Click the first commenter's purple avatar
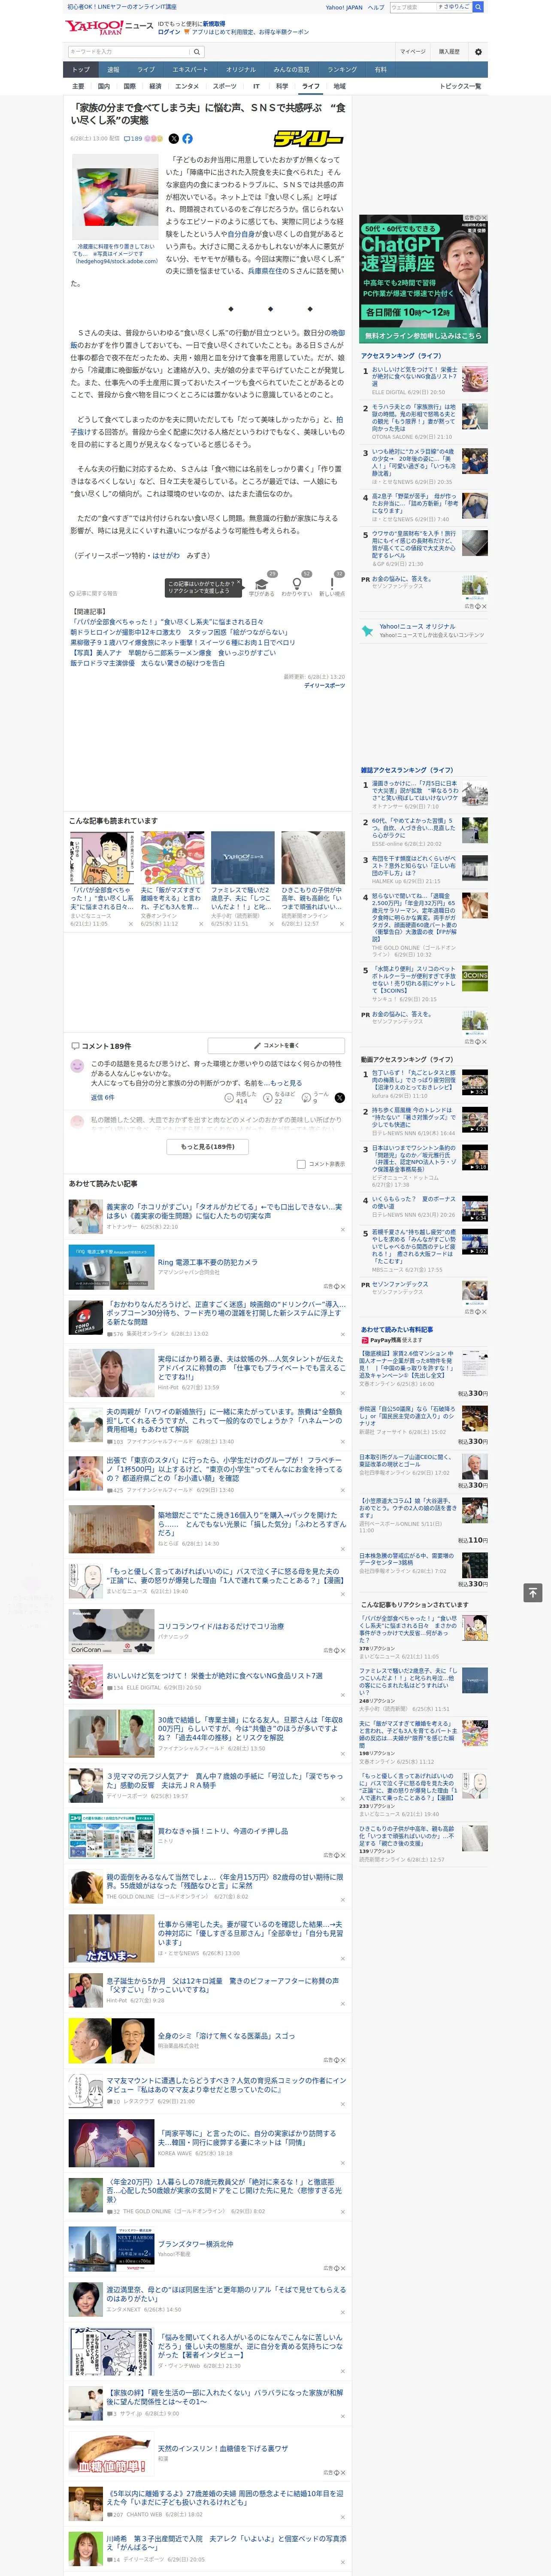The width and height of the screenshot is (551, 2576). (x=77, y=1067)
